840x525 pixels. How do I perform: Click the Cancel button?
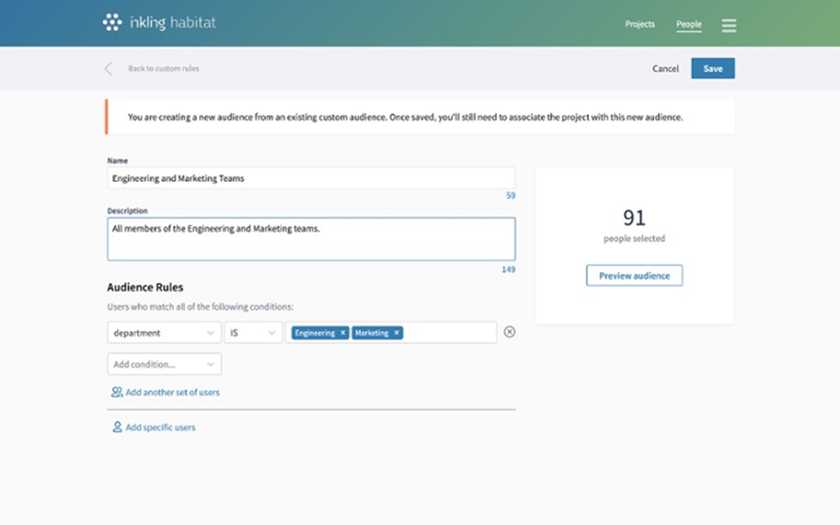pyautogui.click(x=665, y=69)
